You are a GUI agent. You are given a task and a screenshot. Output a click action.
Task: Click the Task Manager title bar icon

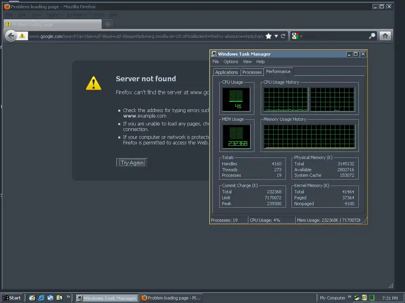click(214, 54)
